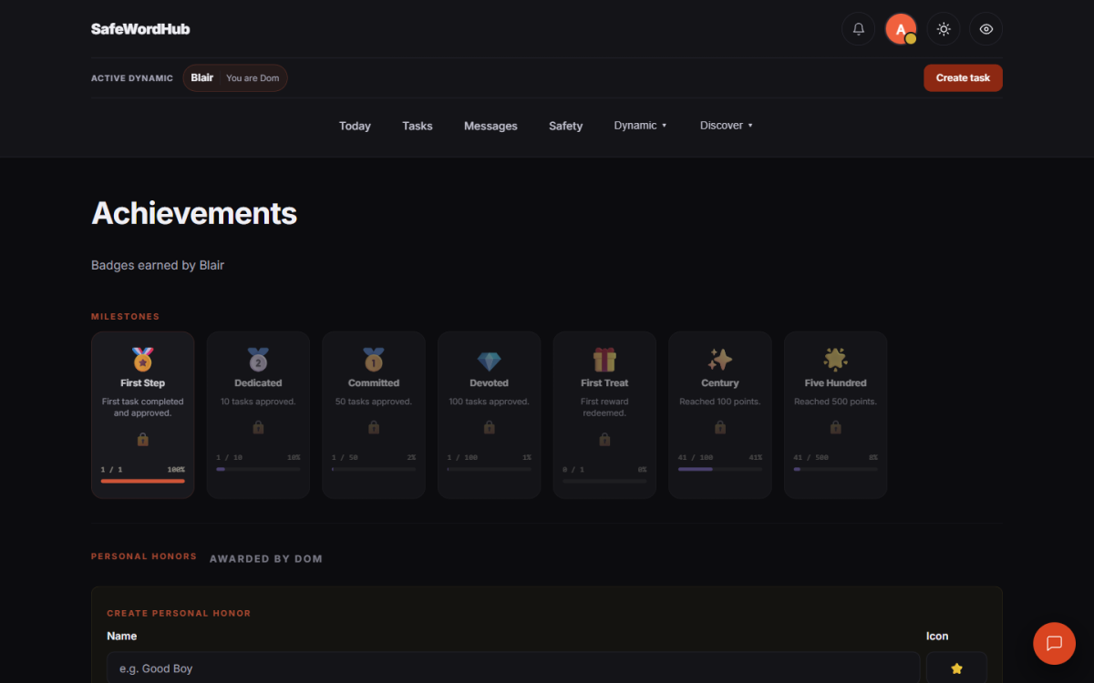Click the Century sparkles icon
Screen dimensions: 1094x683
pos(720,360)
